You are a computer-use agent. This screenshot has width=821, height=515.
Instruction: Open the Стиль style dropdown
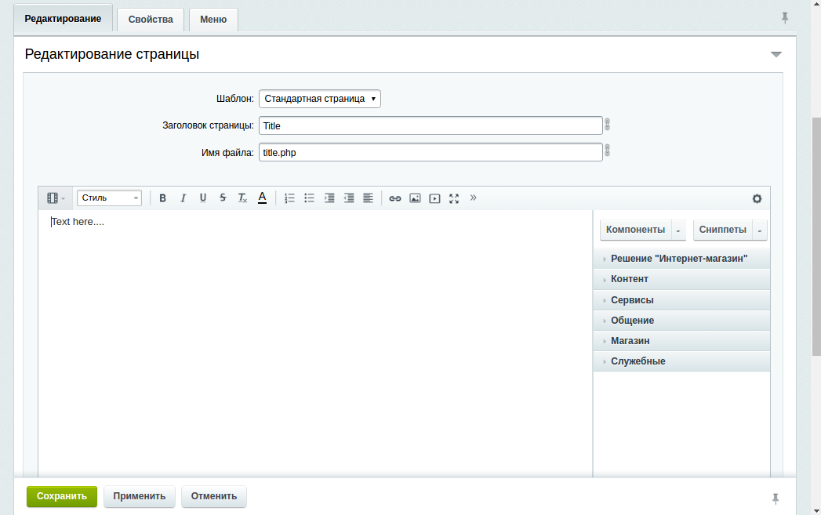coord(109,198)
